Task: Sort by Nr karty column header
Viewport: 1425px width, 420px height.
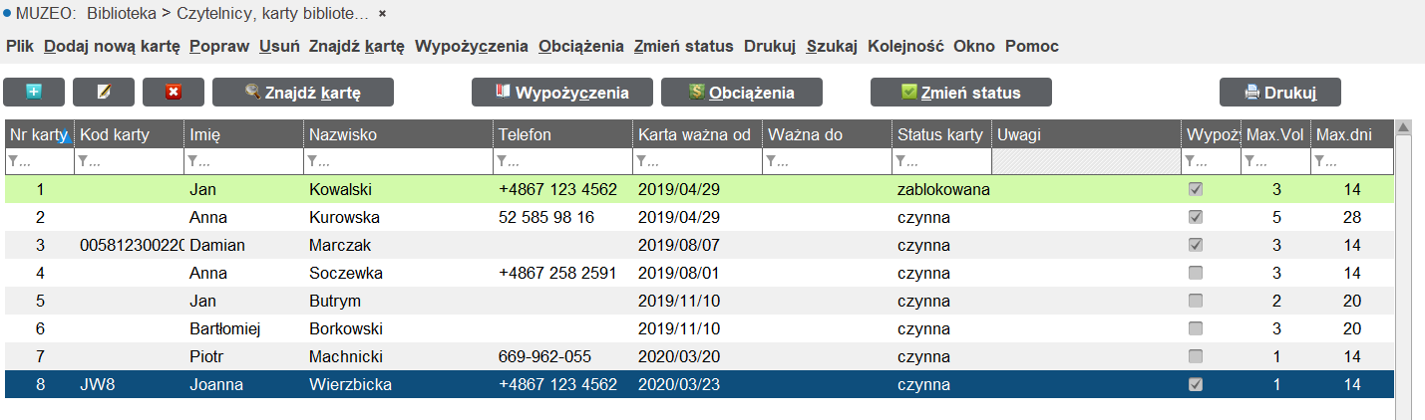Action: (x=39, y=134)
